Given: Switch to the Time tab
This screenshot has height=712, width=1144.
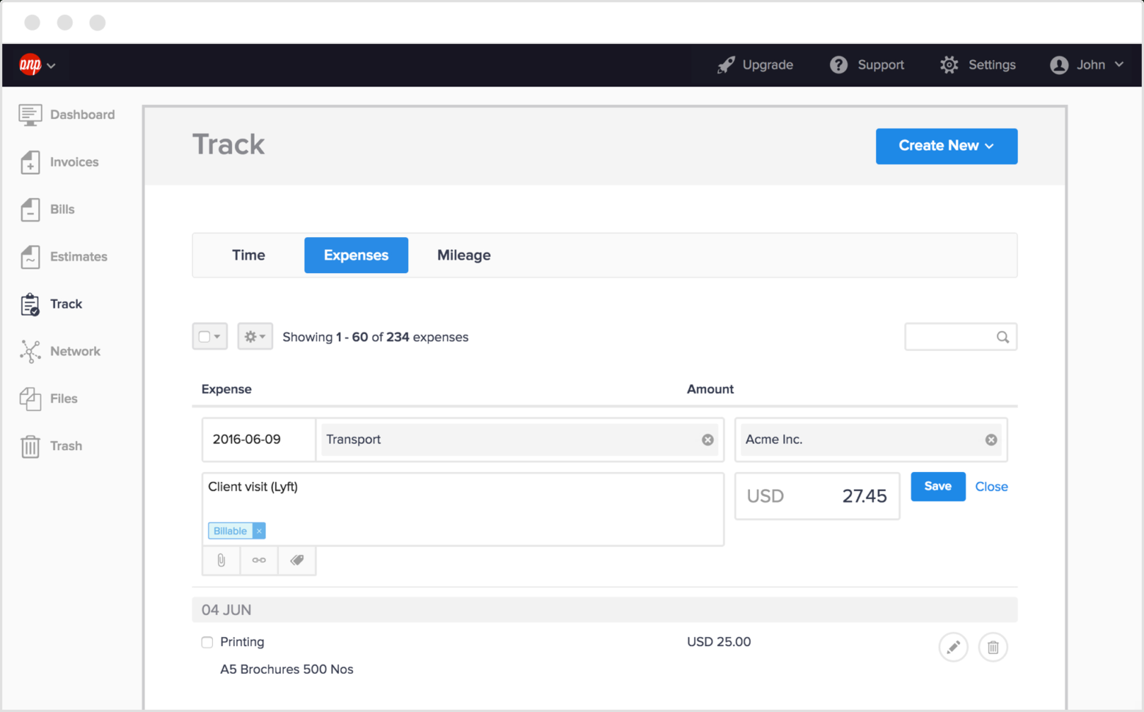Looking at the screenshot, I should click(248, 255).
